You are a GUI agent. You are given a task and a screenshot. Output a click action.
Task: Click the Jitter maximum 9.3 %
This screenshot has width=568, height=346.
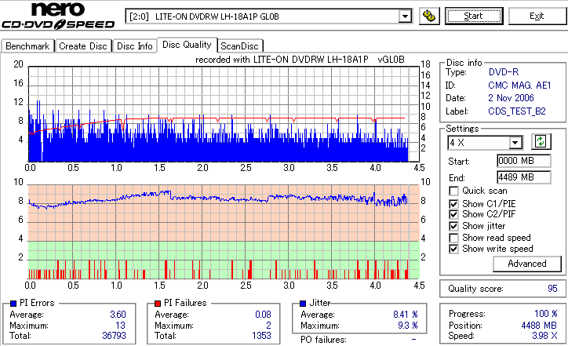point(408,326)
